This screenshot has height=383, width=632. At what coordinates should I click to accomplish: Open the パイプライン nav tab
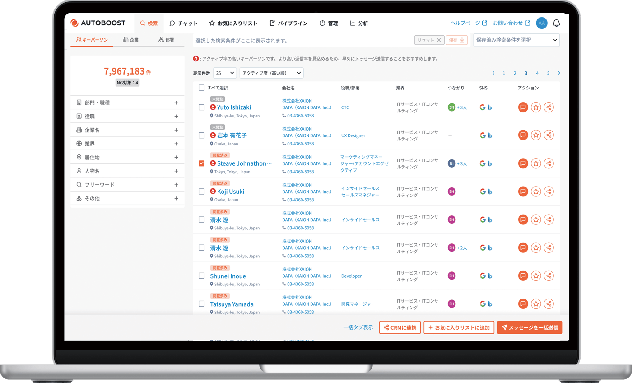(x=288, y=23)
